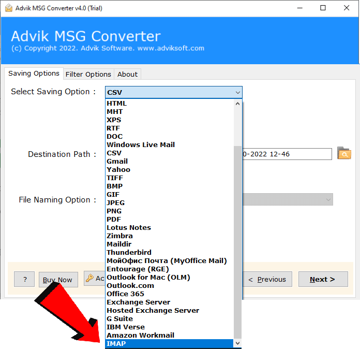The height and width of the screenshot is (349, 360).
Task: Choose HTML from the saving list
Action: point(170,103)
